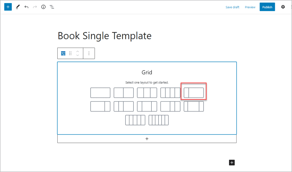Click the Publish button

pos(267,7)
